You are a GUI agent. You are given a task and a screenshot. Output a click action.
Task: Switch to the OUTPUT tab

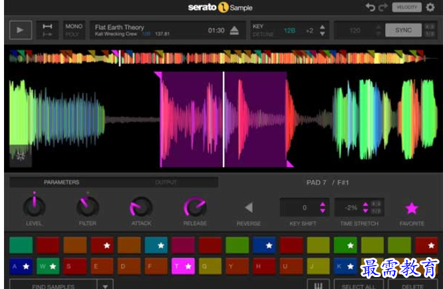(166, 182)
